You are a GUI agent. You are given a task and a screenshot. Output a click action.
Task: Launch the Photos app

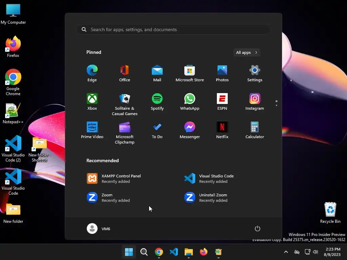pos(222,73)
